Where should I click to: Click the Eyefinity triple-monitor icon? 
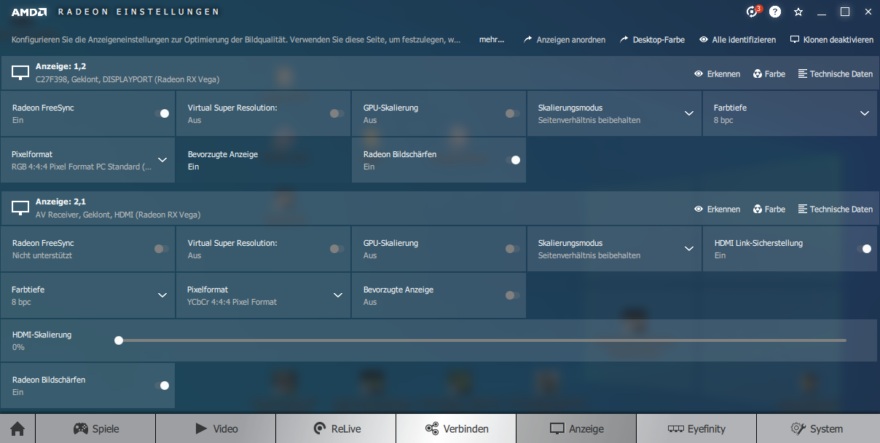675,428
